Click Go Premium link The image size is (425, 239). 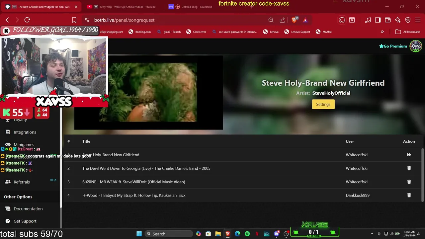(393, 46)
